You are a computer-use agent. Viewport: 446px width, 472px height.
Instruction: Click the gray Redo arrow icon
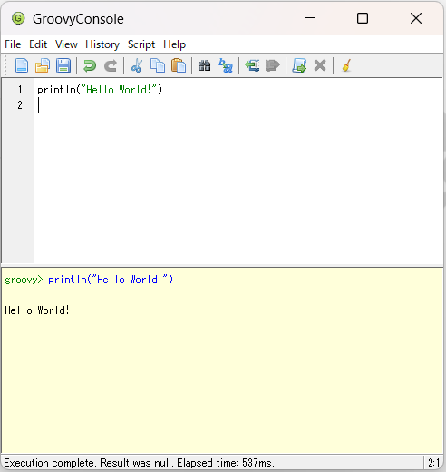[111, 65]
